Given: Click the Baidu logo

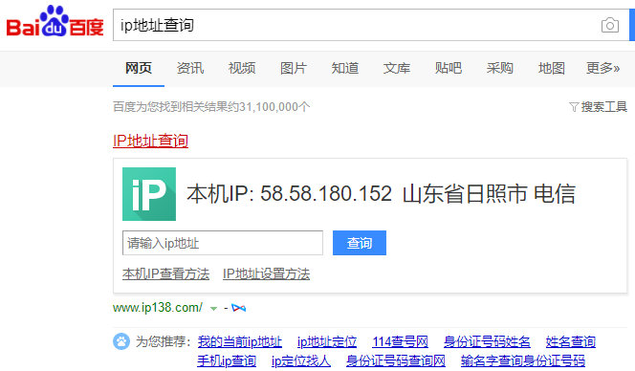Looking at the screenshot, I should [55, 21].
